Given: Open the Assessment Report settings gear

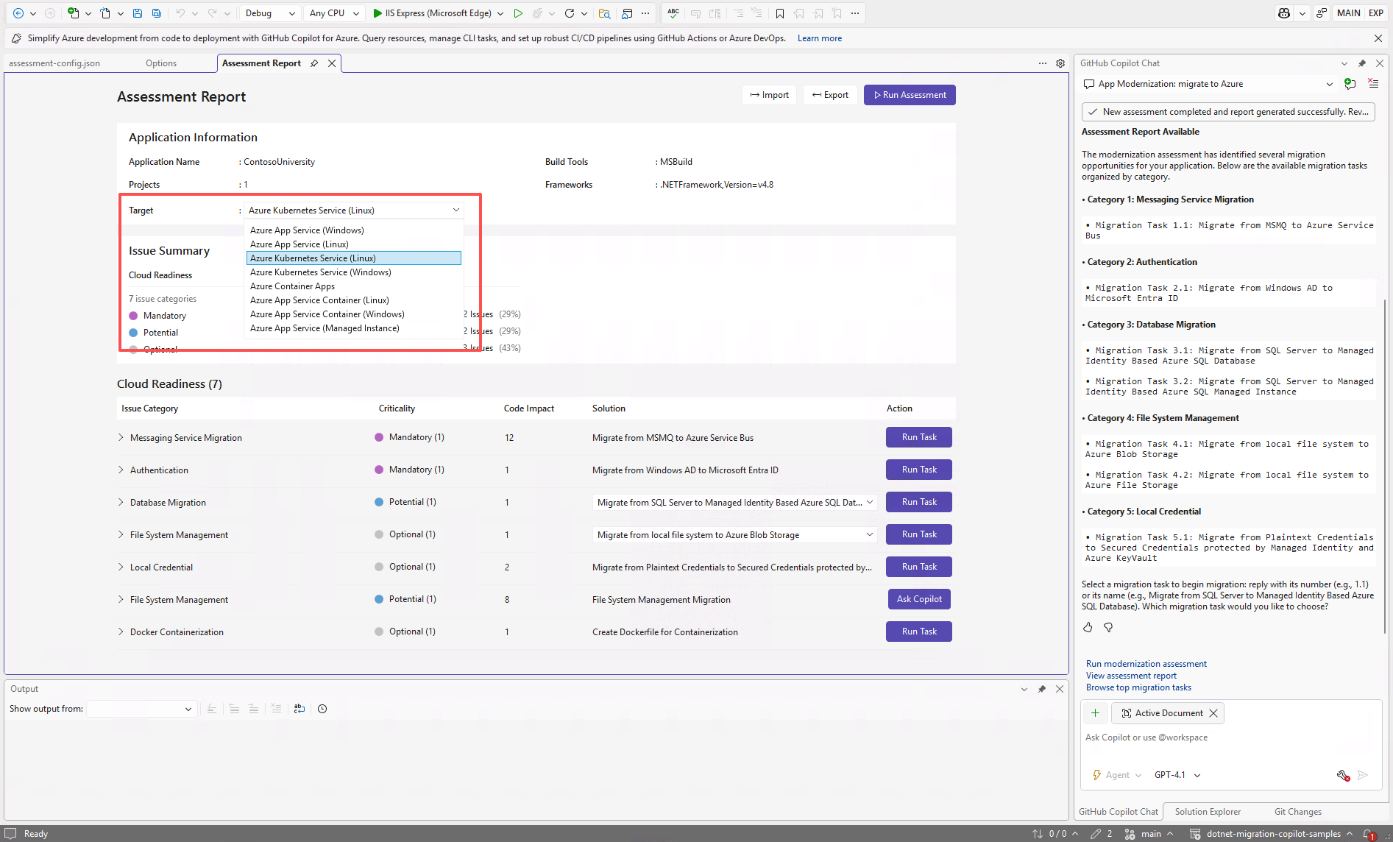Looking at the screenshot, I should 1060,63.
